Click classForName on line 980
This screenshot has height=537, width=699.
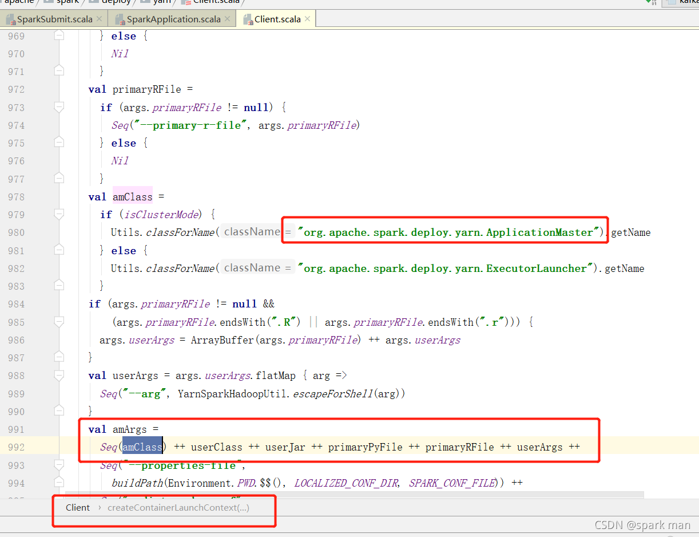point(180,232)
